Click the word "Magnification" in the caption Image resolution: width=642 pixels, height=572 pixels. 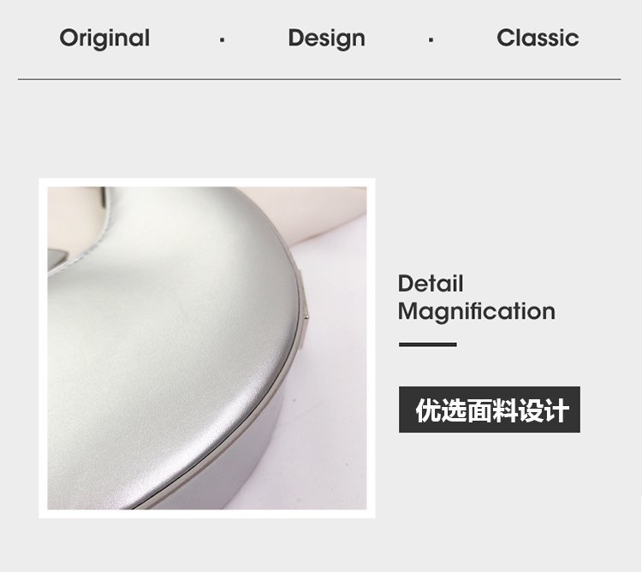477,311
